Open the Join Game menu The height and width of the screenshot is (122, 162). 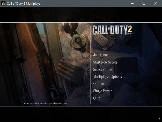pyautogui.click(x=101, y=55)
